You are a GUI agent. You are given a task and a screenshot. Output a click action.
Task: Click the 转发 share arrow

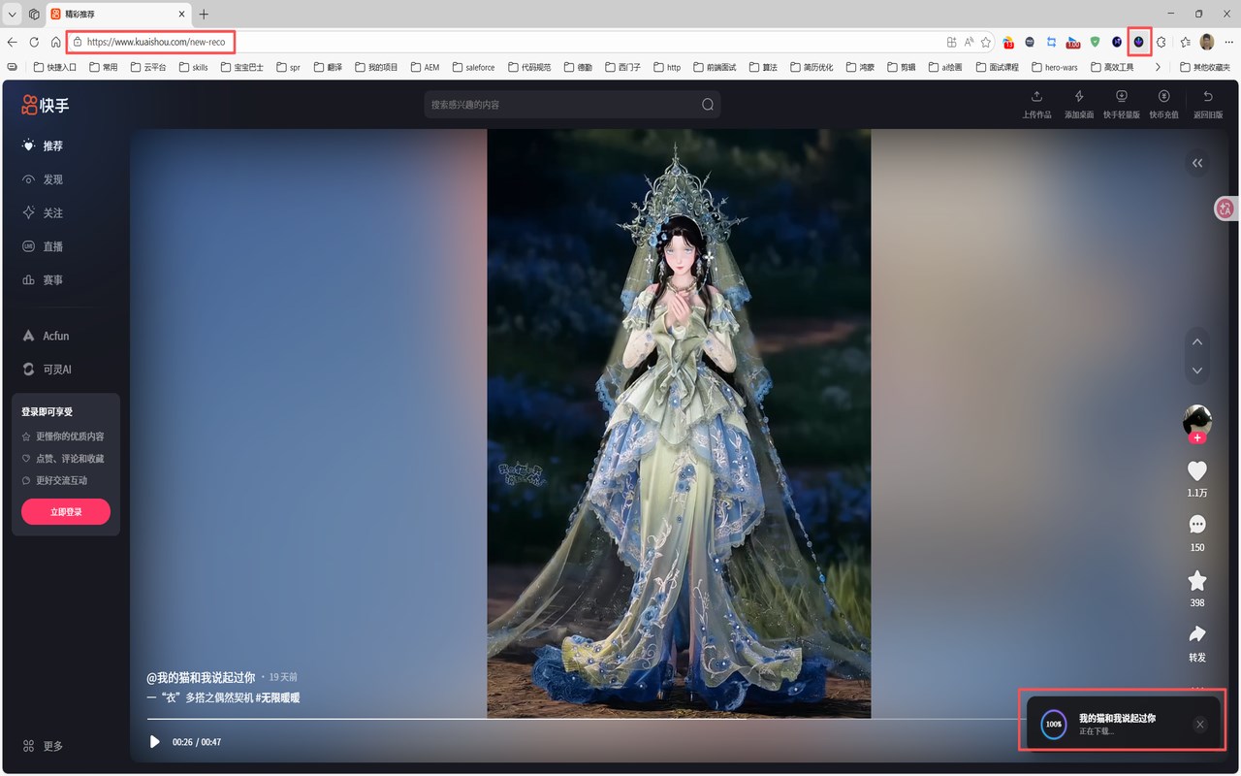[x=1197, y=634]
